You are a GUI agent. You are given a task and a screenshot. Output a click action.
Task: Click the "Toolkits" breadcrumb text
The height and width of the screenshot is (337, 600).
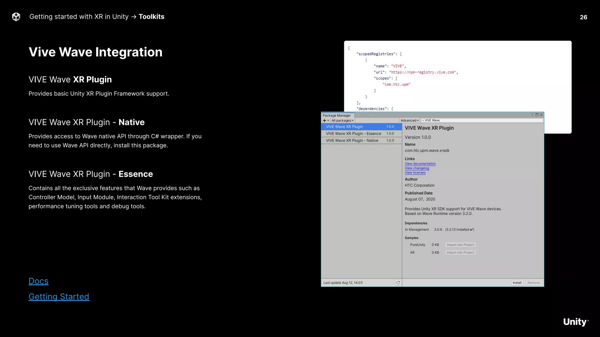tap(151, 17)
